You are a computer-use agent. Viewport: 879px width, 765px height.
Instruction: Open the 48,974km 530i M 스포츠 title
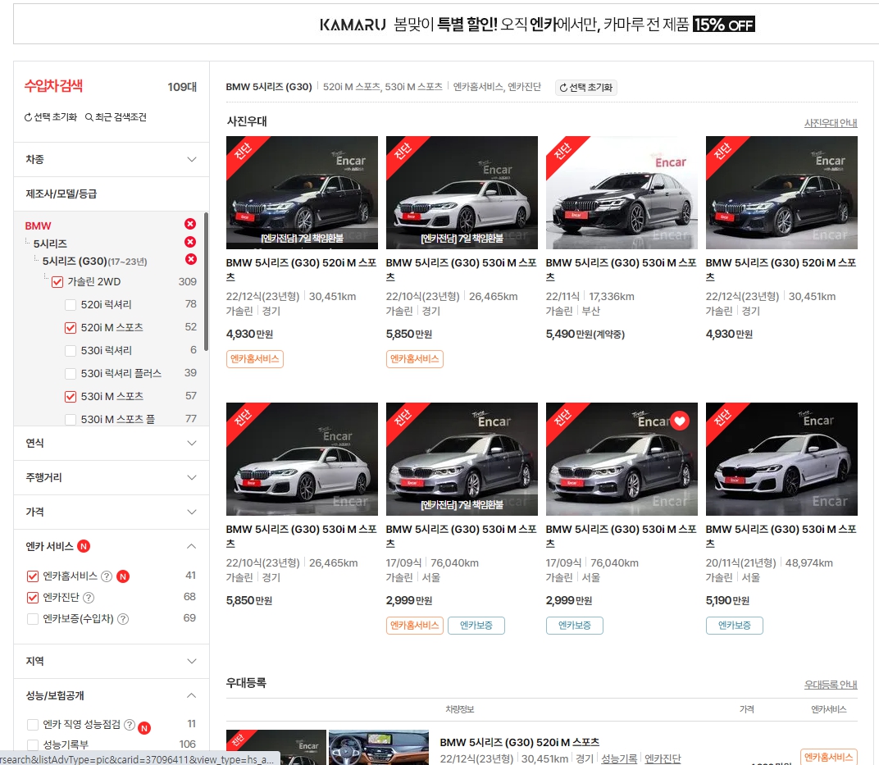tap(781, 536)
